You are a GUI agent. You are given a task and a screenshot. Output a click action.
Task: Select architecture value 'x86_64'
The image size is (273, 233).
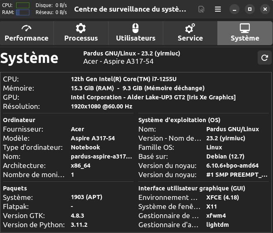pyautogui.click(x=81, y=166)
